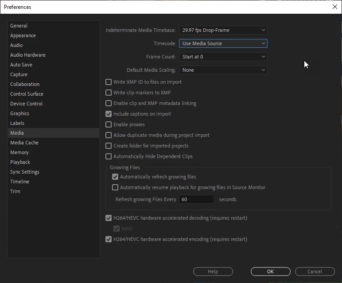The height and width of the screenshot is (283, 342).
Task: Click the Help button
Action: pos(213,271)
